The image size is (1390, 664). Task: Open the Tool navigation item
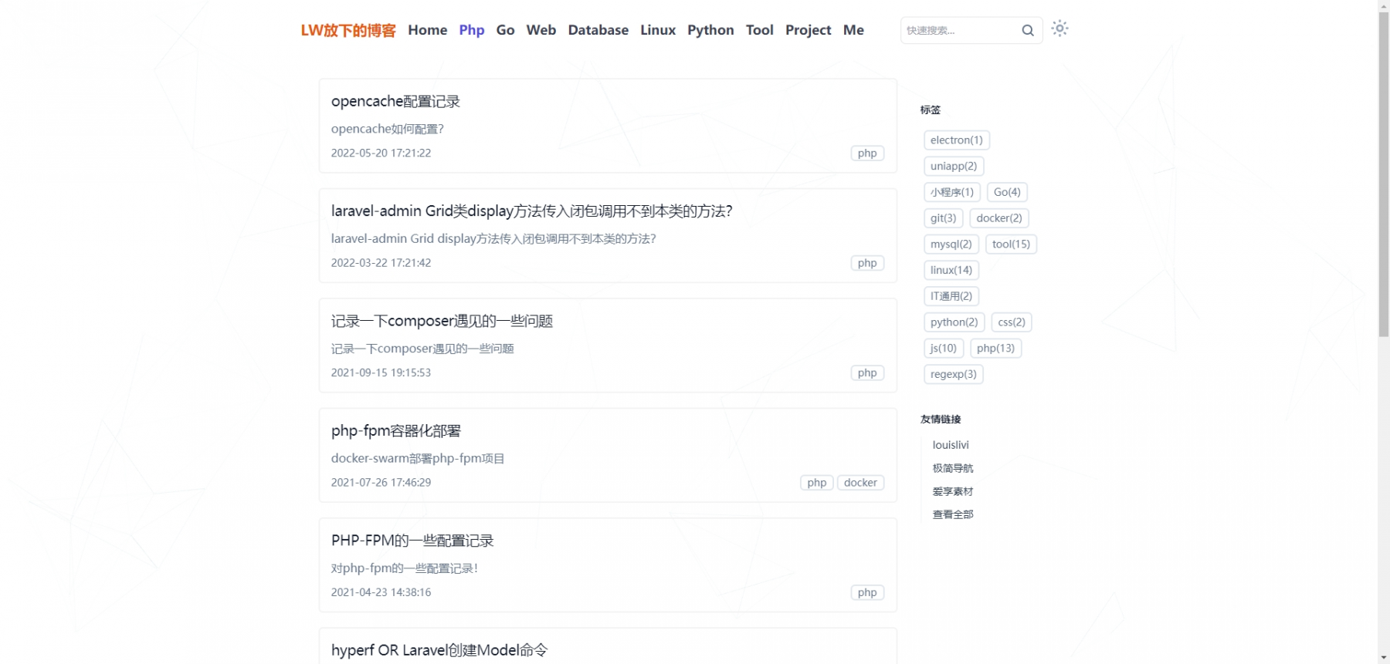[760, 30]
